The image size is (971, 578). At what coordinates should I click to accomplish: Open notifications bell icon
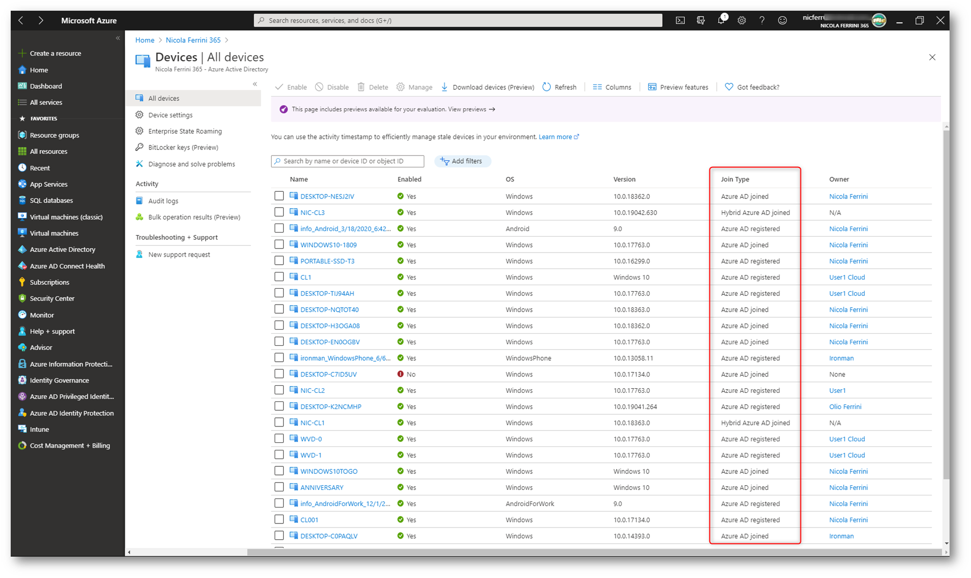point(721,20)
